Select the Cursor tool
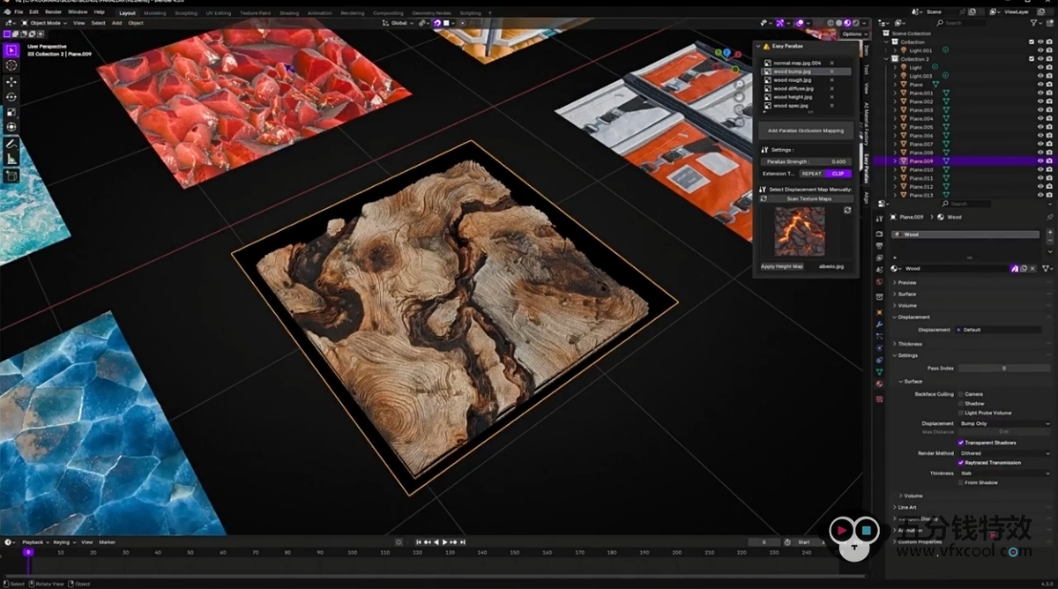 (x=11, y=65)
